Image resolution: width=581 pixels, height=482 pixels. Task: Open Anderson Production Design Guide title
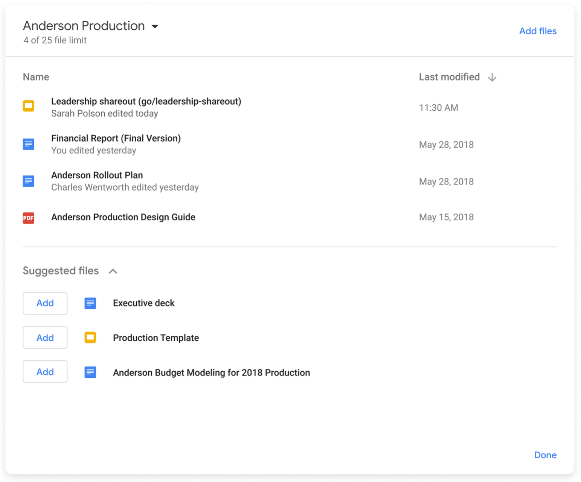pos(123,217)
